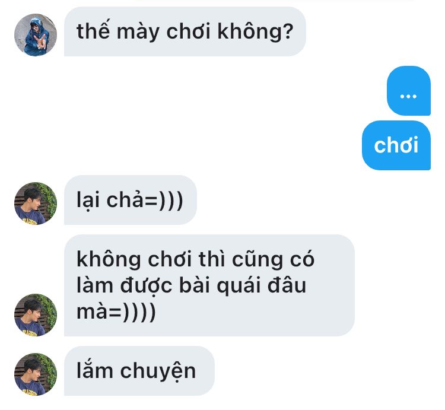The image size is (445, 410).
Task: Click the "mà=))))" text ending the long message
Action: [x=116, y=312]
